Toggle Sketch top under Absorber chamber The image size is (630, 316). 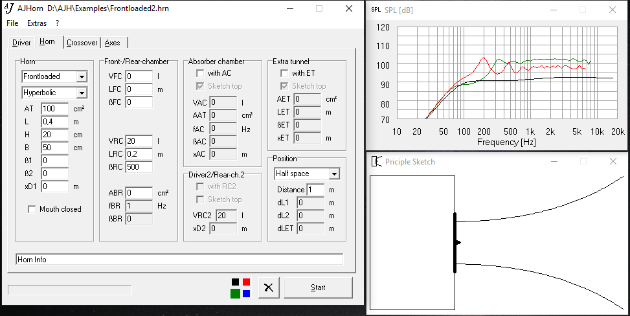tap(200, 86)
